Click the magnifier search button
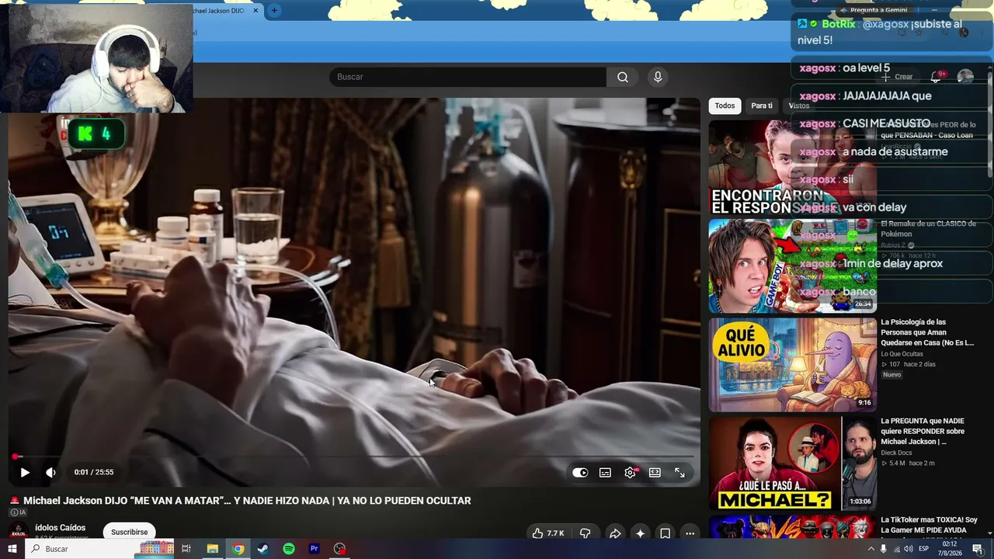This screenshot has width=994, height=559. 623,77
